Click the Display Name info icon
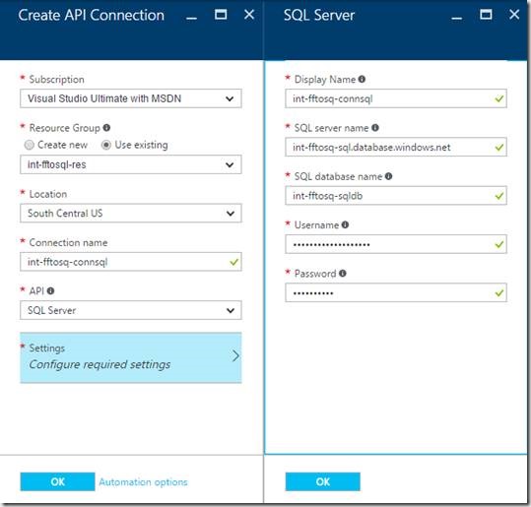Image resolution: width=531 pixels, height=507 pixels. click(x=362, y=79)
